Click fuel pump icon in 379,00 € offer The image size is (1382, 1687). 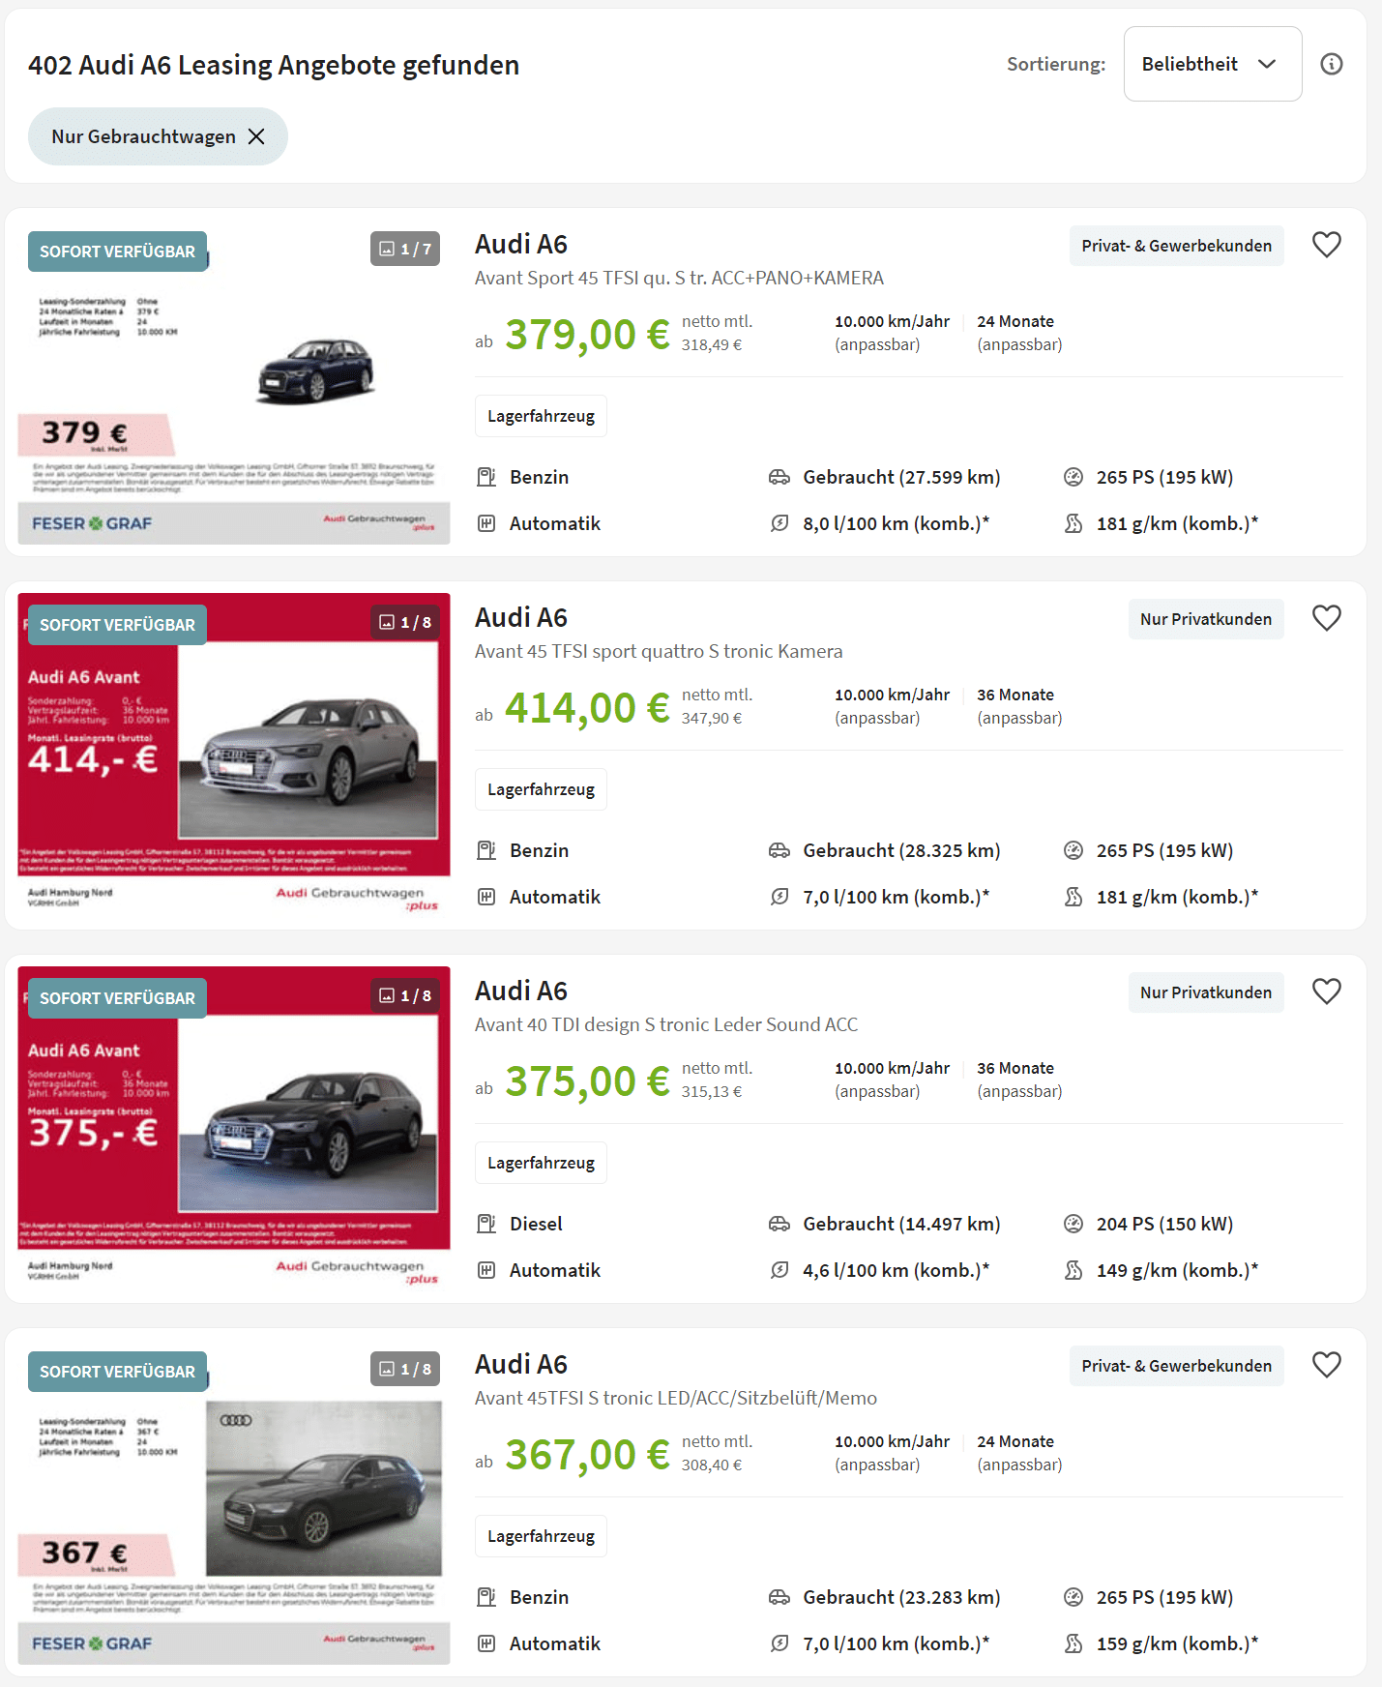486,477
